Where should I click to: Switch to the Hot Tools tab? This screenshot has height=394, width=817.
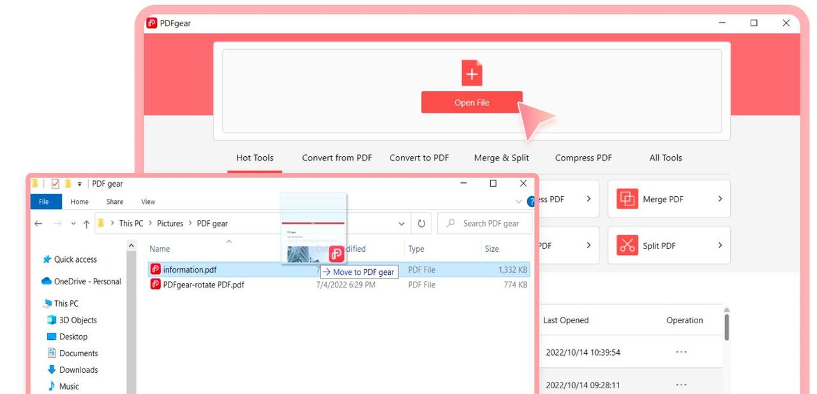tap(255, 158)
